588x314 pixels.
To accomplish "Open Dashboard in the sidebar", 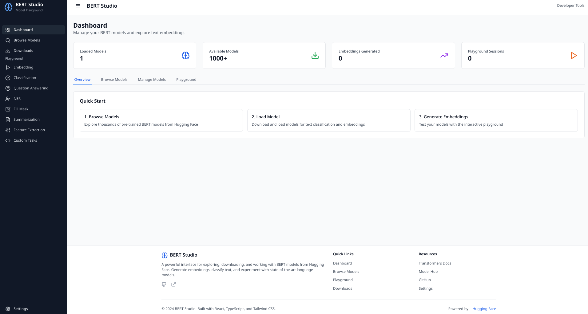I will (34, 30).
